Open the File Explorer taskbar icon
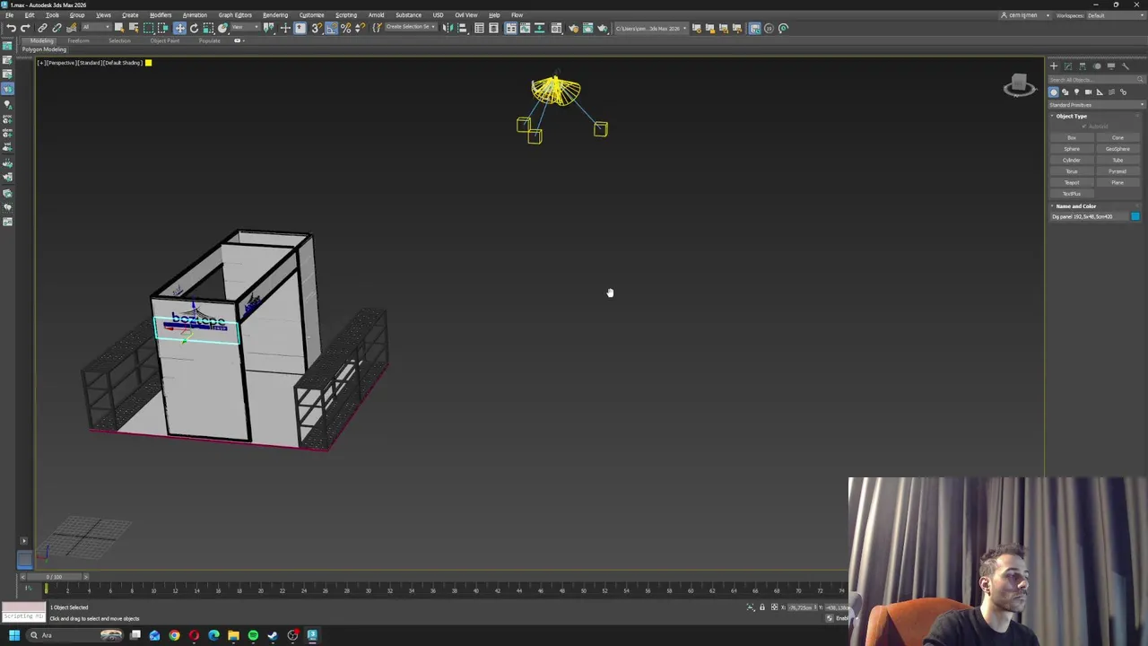The image size is (1148, 646). point(233,635)
